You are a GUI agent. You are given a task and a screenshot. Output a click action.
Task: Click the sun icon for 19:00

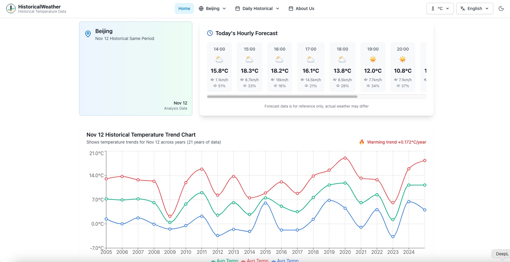pos(373,59)
